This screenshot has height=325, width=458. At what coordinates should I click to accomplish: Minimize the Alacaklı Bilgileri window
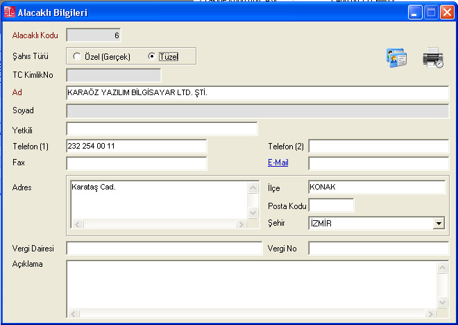pos(415,12)
